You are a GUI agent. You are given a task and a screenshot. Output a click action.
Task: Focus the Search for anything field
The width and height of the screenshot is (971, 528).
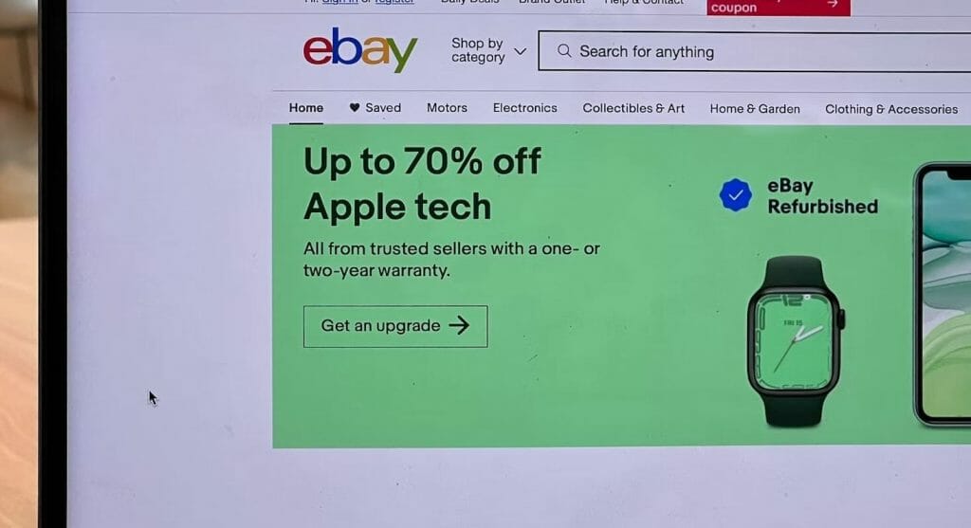[754, 51]
